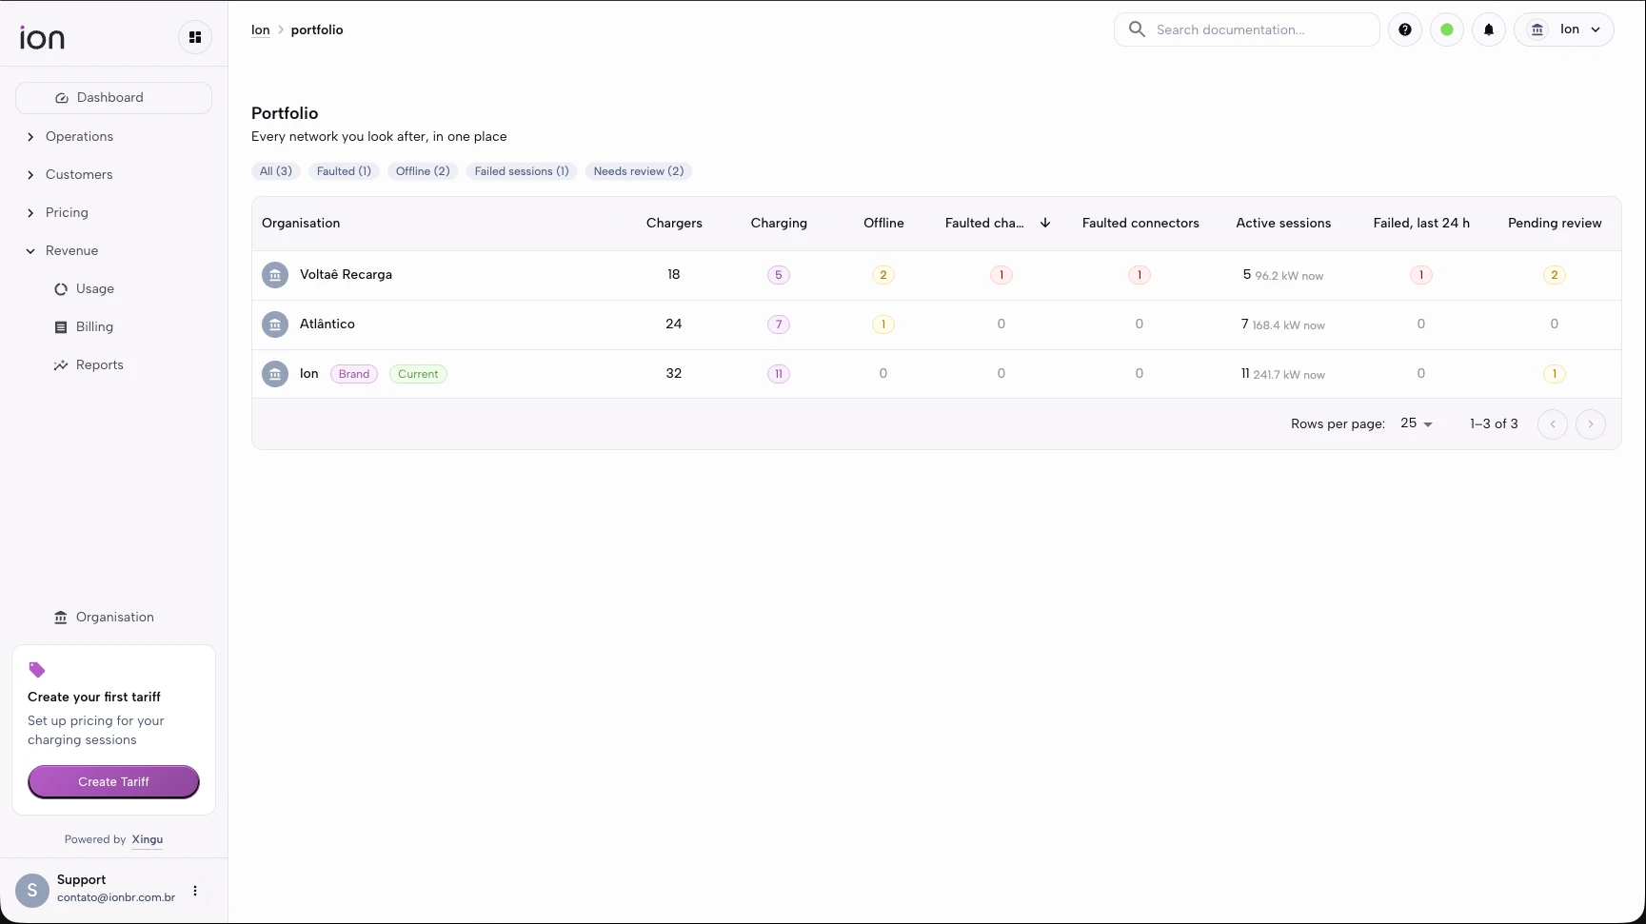Filter by Failed sessions (1) chip
The image size is (1646, 924).
(x=522, y=171)
